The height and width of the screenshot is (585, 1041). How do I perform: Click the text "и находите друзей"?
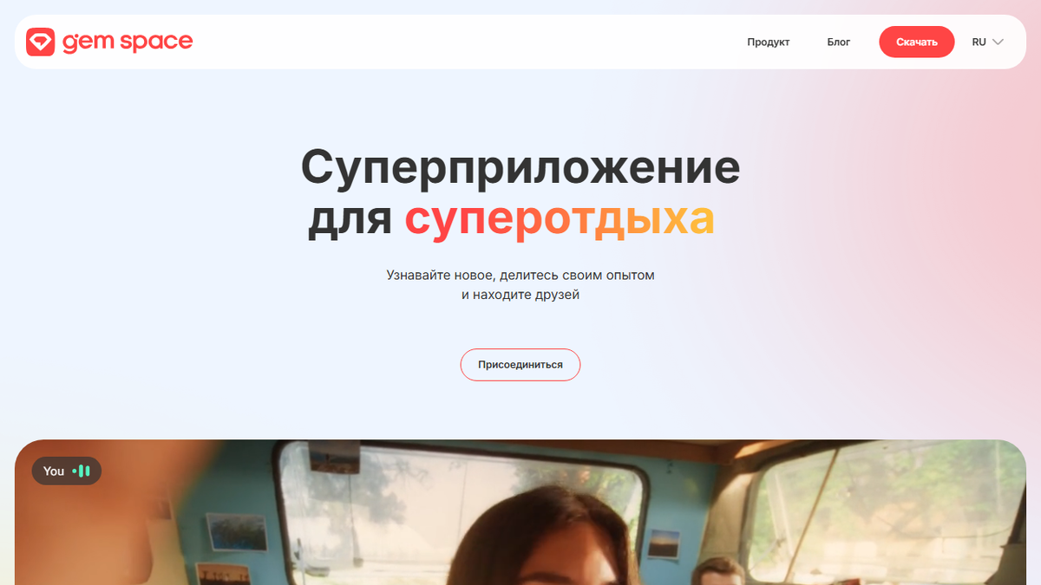(x=520, y=295)
